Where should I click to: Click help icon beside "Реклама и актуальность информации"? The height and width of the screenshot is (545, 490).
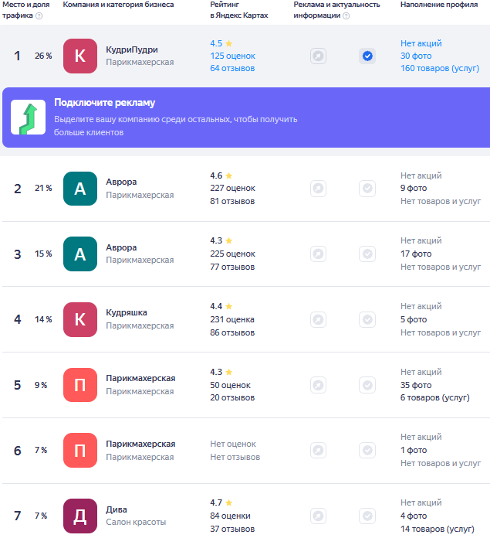(345, 15)
